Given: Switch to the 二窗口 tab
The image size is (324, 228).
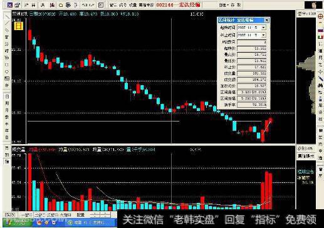Looking at the screenshot, I should [x=39, y=215].
